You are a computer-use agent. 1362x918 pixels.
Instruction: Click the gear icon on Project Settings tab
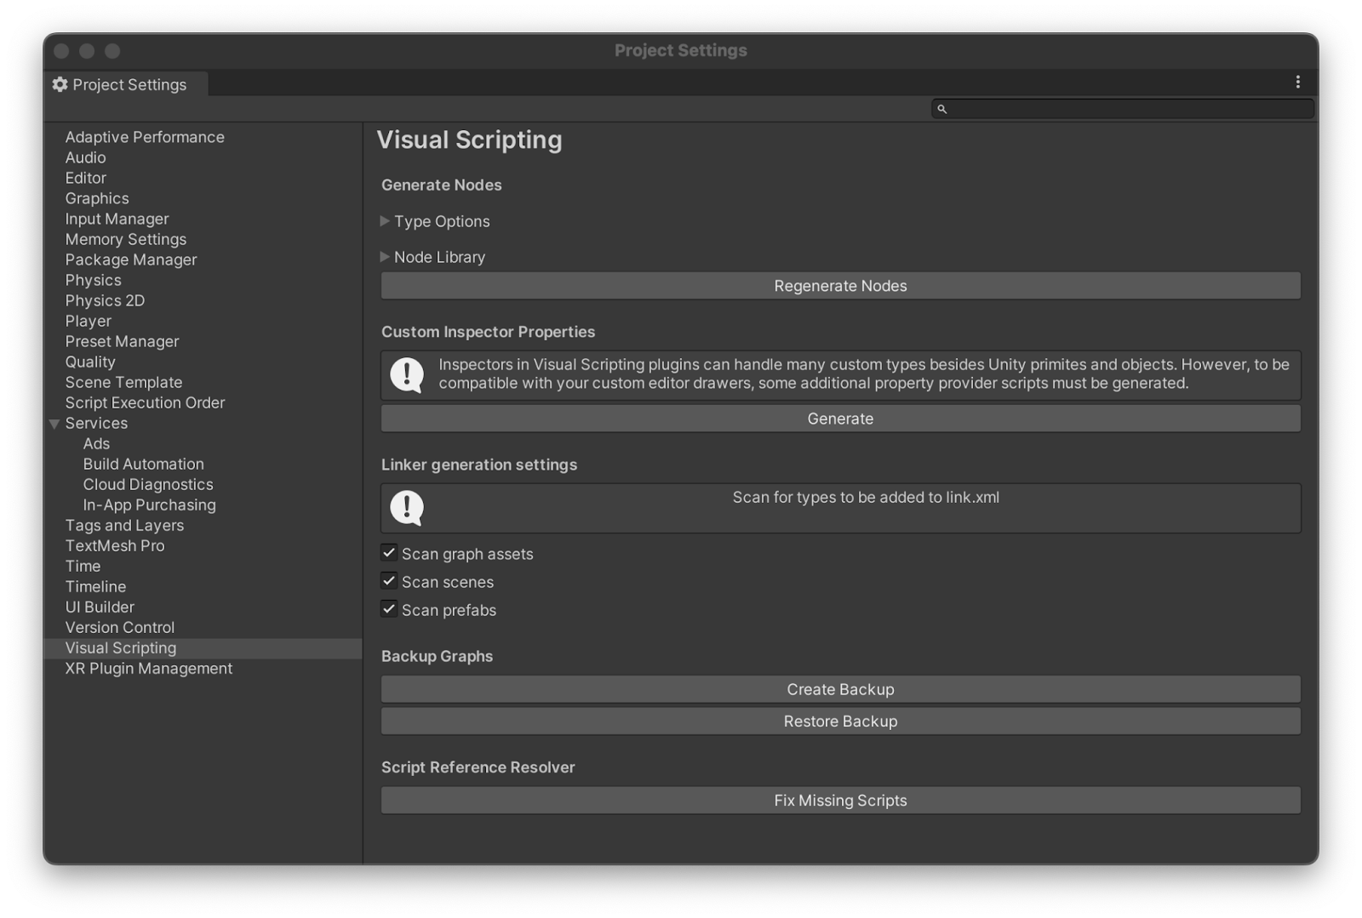60,84
